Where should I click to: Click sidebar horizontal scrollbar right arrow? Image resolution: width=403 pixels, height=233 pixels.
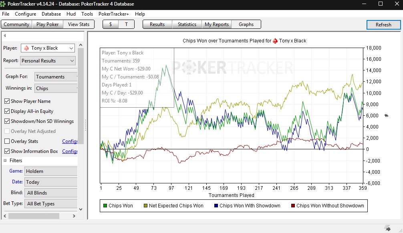pos(74,216)
